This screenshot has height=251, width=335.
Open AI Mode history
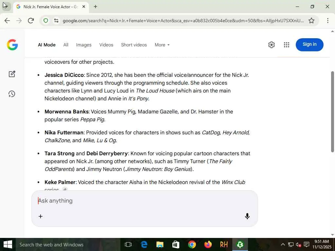[x=12, y=94]
